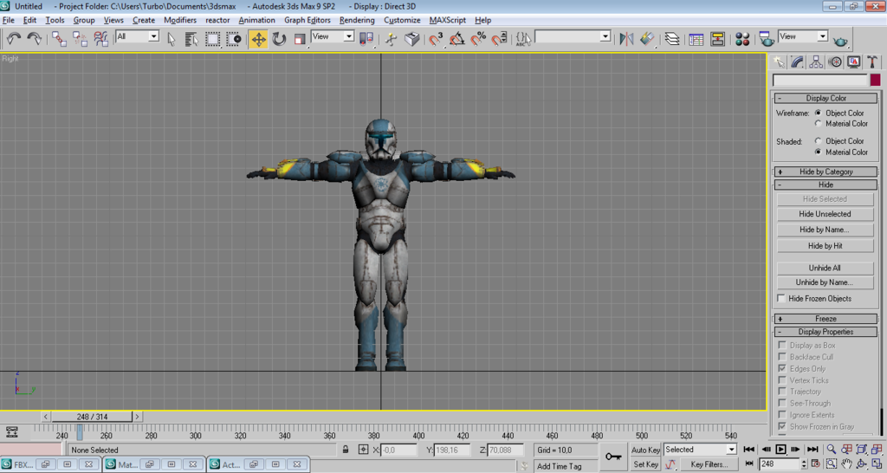This screenshot has height=473, width=887.
Task: Activate the Select and Rotate tool
Action: [280, 38]
